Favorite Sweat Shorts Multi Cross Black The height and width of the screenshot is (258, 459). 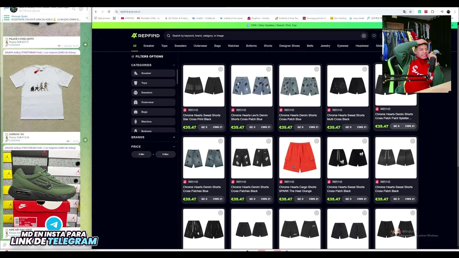365,69
